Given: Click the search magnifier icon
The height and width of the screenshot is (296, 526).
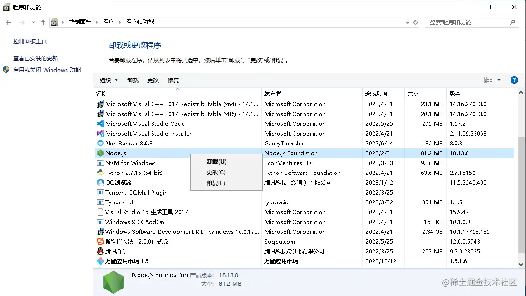Looking at the screenshot, I should click(512, 22).
